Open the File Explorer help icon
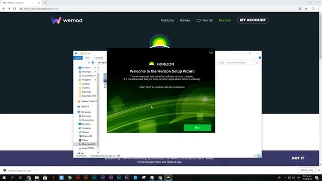Screen dimensions: 322x181 (x=260, y=58)
